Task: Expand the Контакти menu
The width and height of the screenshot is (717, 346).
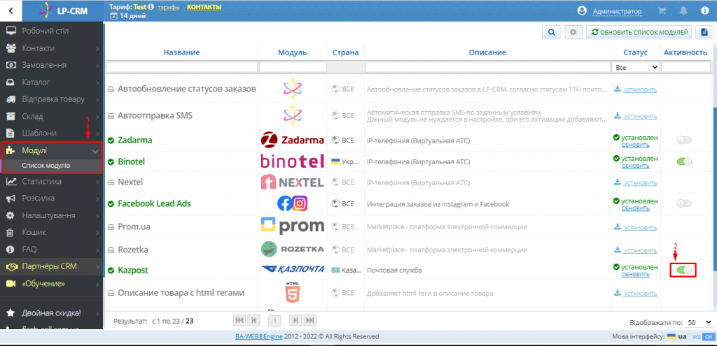Action: pos(52,48)
